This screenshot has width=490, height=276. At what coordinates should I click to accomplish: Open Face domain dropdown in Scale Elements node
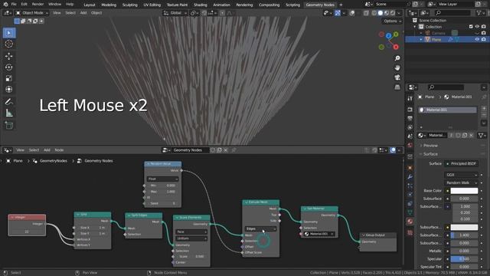point(191,232)
